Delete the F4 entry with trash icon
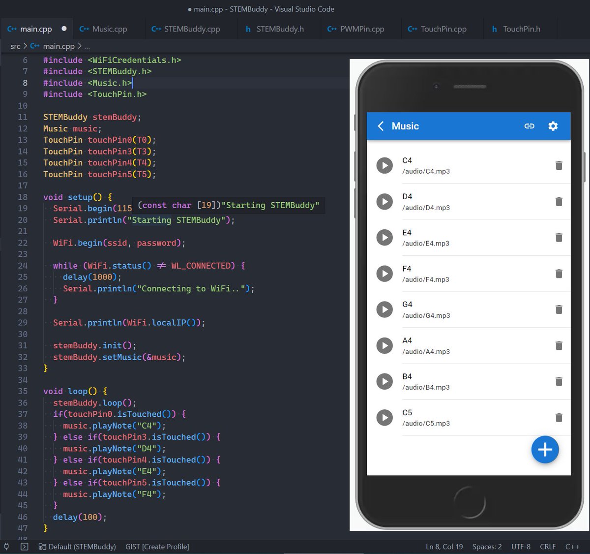 click(559, 274)
